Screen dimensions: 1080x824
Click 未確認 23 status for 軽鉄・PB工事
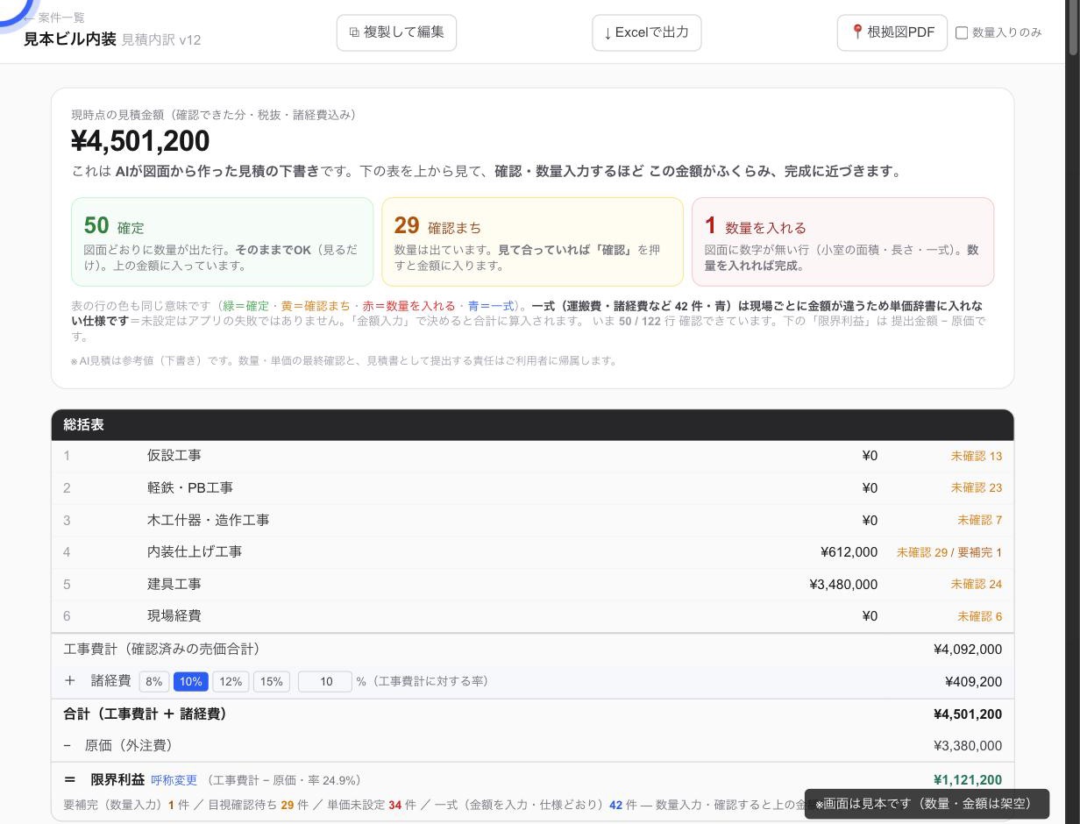pyautogui.click(x=976, y=487)
